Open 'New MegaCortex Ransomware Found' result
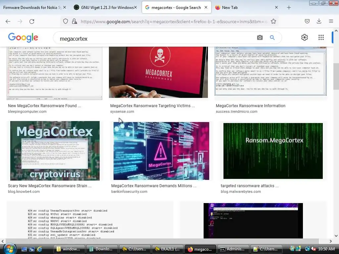This screenshot has width=339, height=254. pos(44,106)
